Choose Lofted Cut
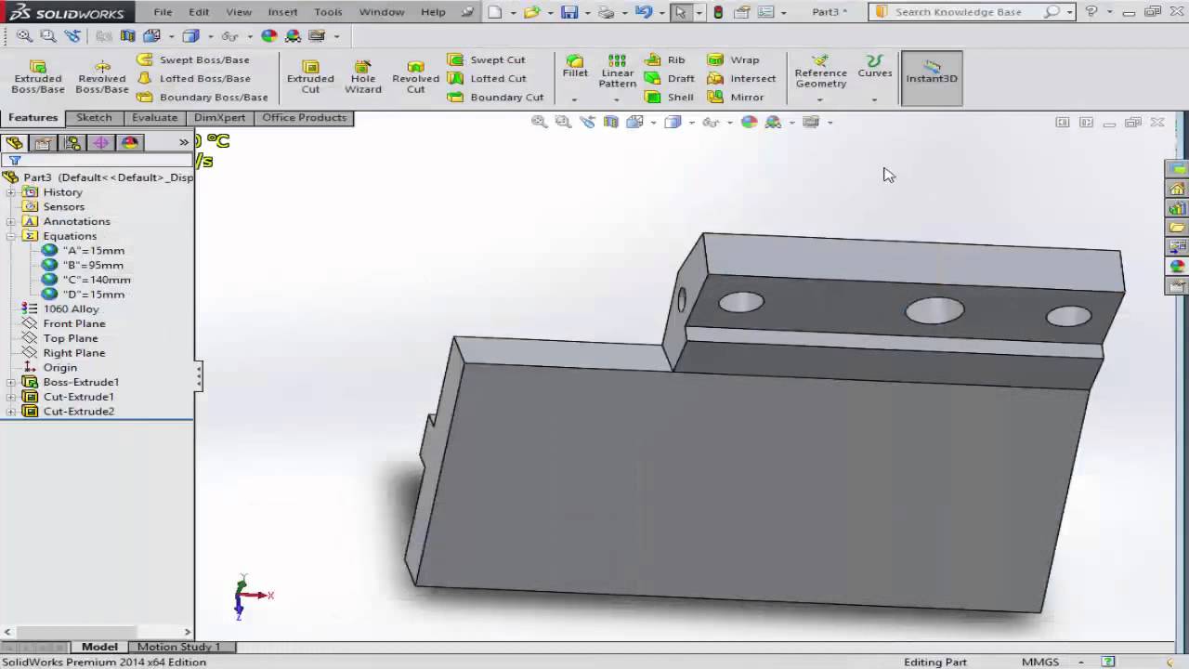 487,78
